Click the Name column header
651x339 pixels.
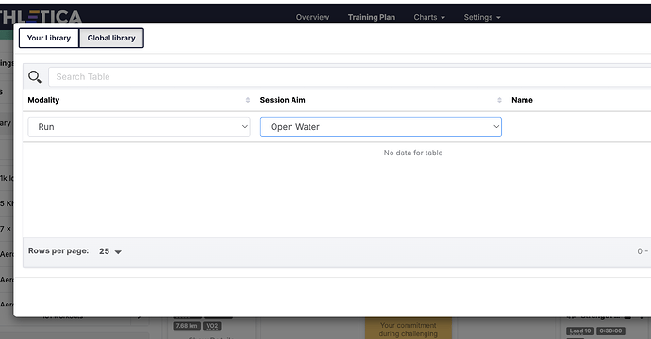(x=522, y=100)
